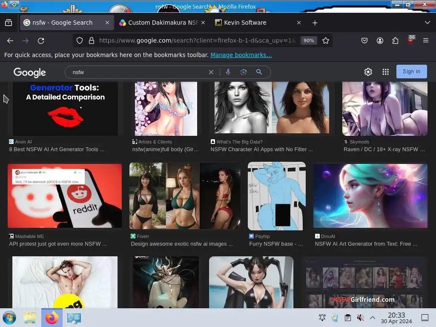The width and height of the screenshot is (436, 327).
Task: Bookmark this page with the star icon
Action: [x=326, y=40]
